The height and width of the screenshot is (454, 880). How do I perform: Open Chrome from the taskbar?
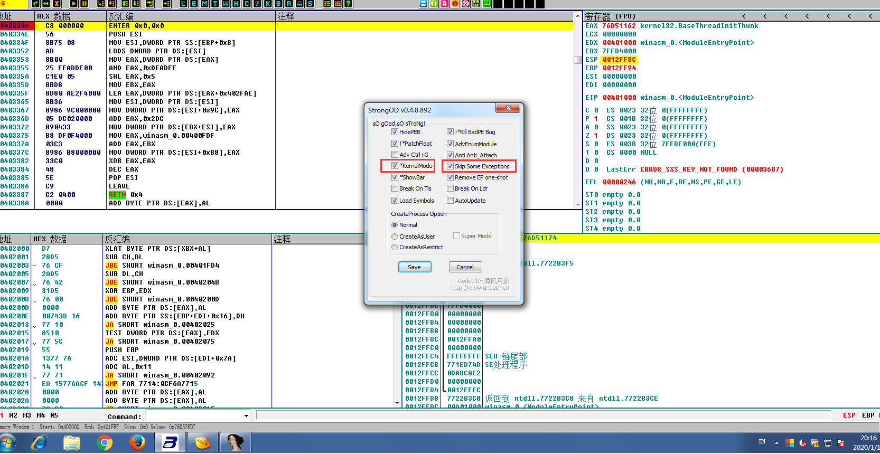tap(104, 442)
